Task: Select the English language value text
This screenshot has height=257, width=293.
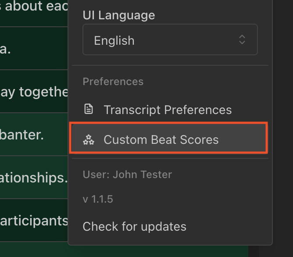Action: (114, 40)
